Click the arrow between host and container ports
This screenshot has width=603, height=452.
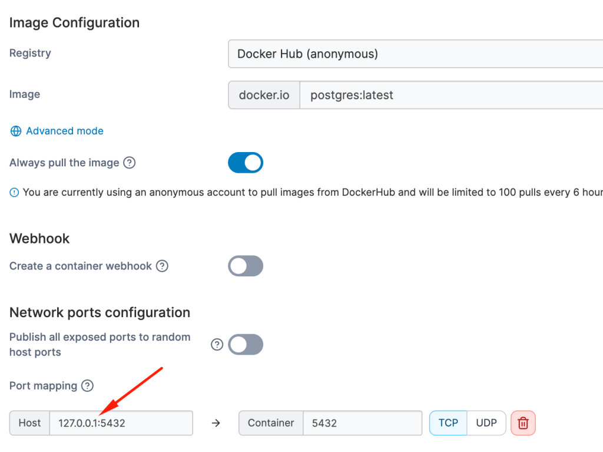[x=216, y=423]
